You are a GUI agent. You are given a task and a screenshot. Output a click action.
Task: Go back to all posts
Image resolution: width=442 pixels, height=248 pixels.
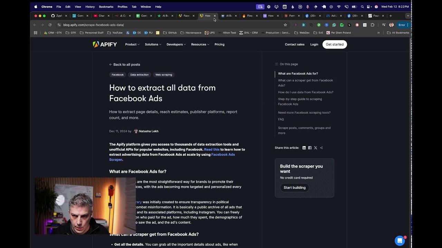coord(125,64)
